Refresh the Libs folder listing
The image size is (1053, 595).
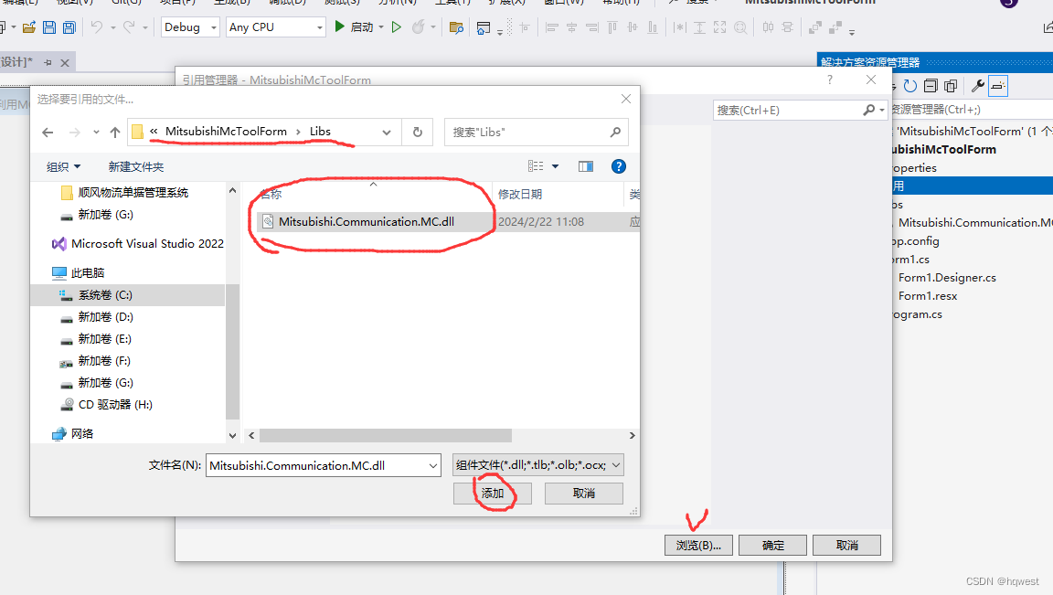(418, 133)
